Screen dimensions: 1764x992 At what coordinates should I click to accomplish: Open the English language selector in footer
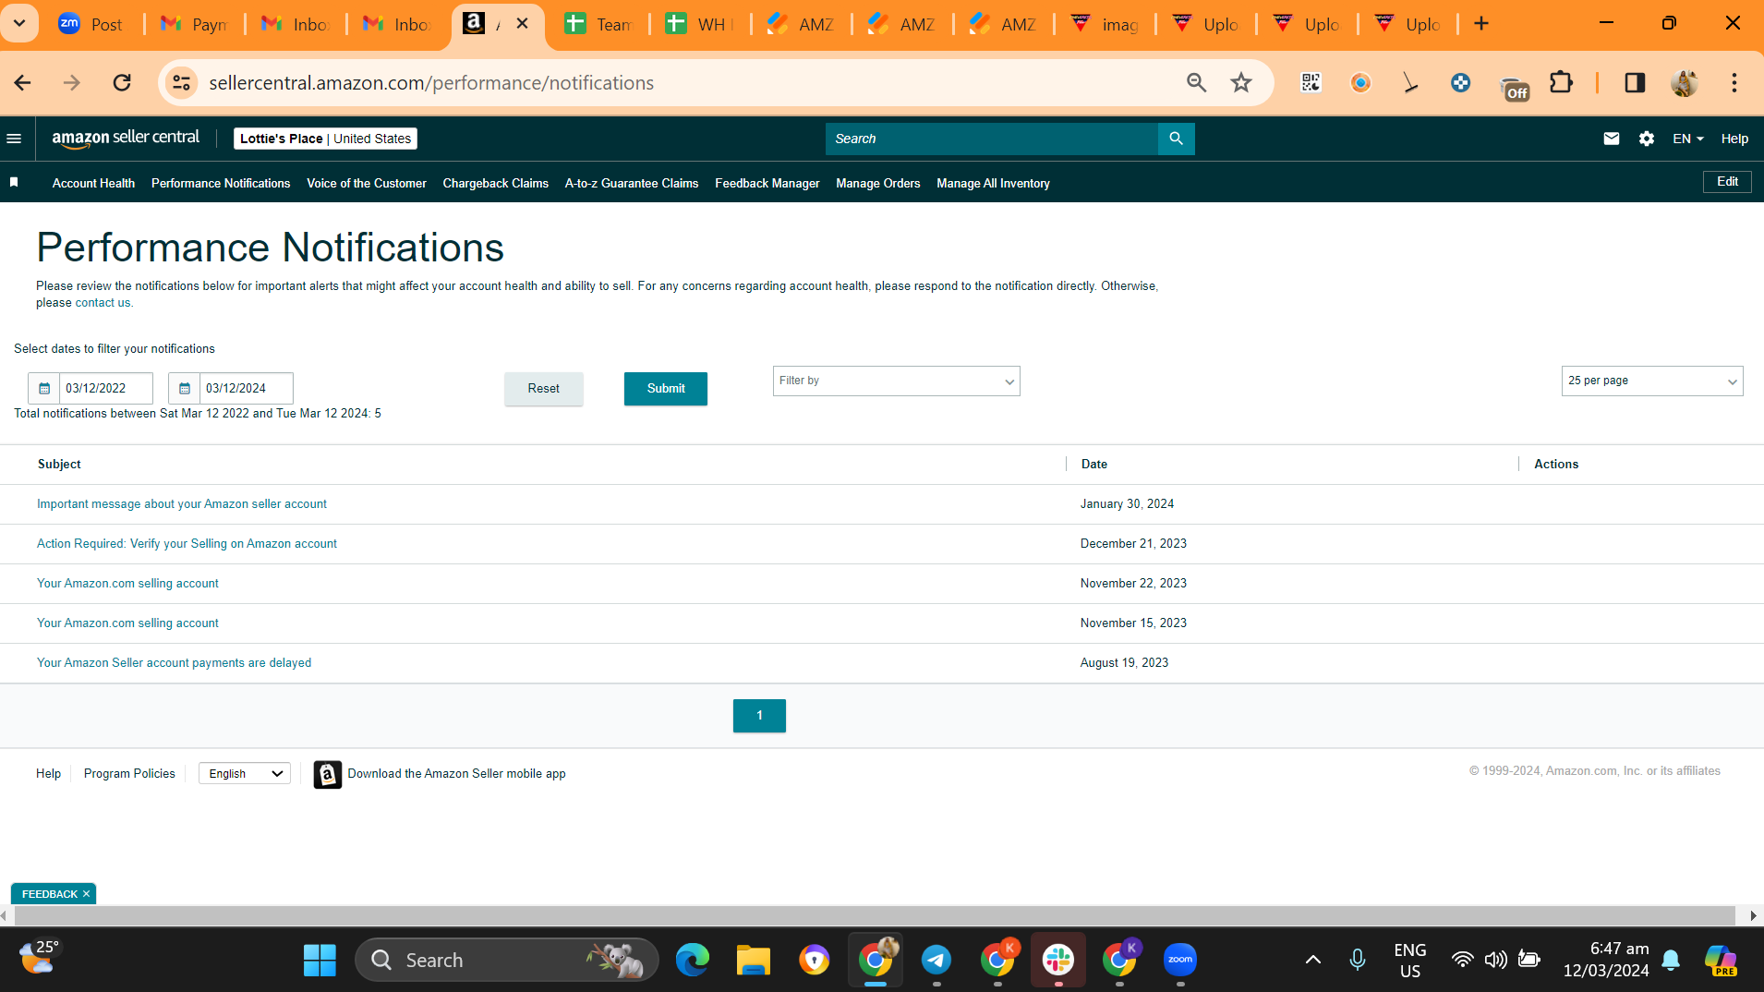pos(245,774)
